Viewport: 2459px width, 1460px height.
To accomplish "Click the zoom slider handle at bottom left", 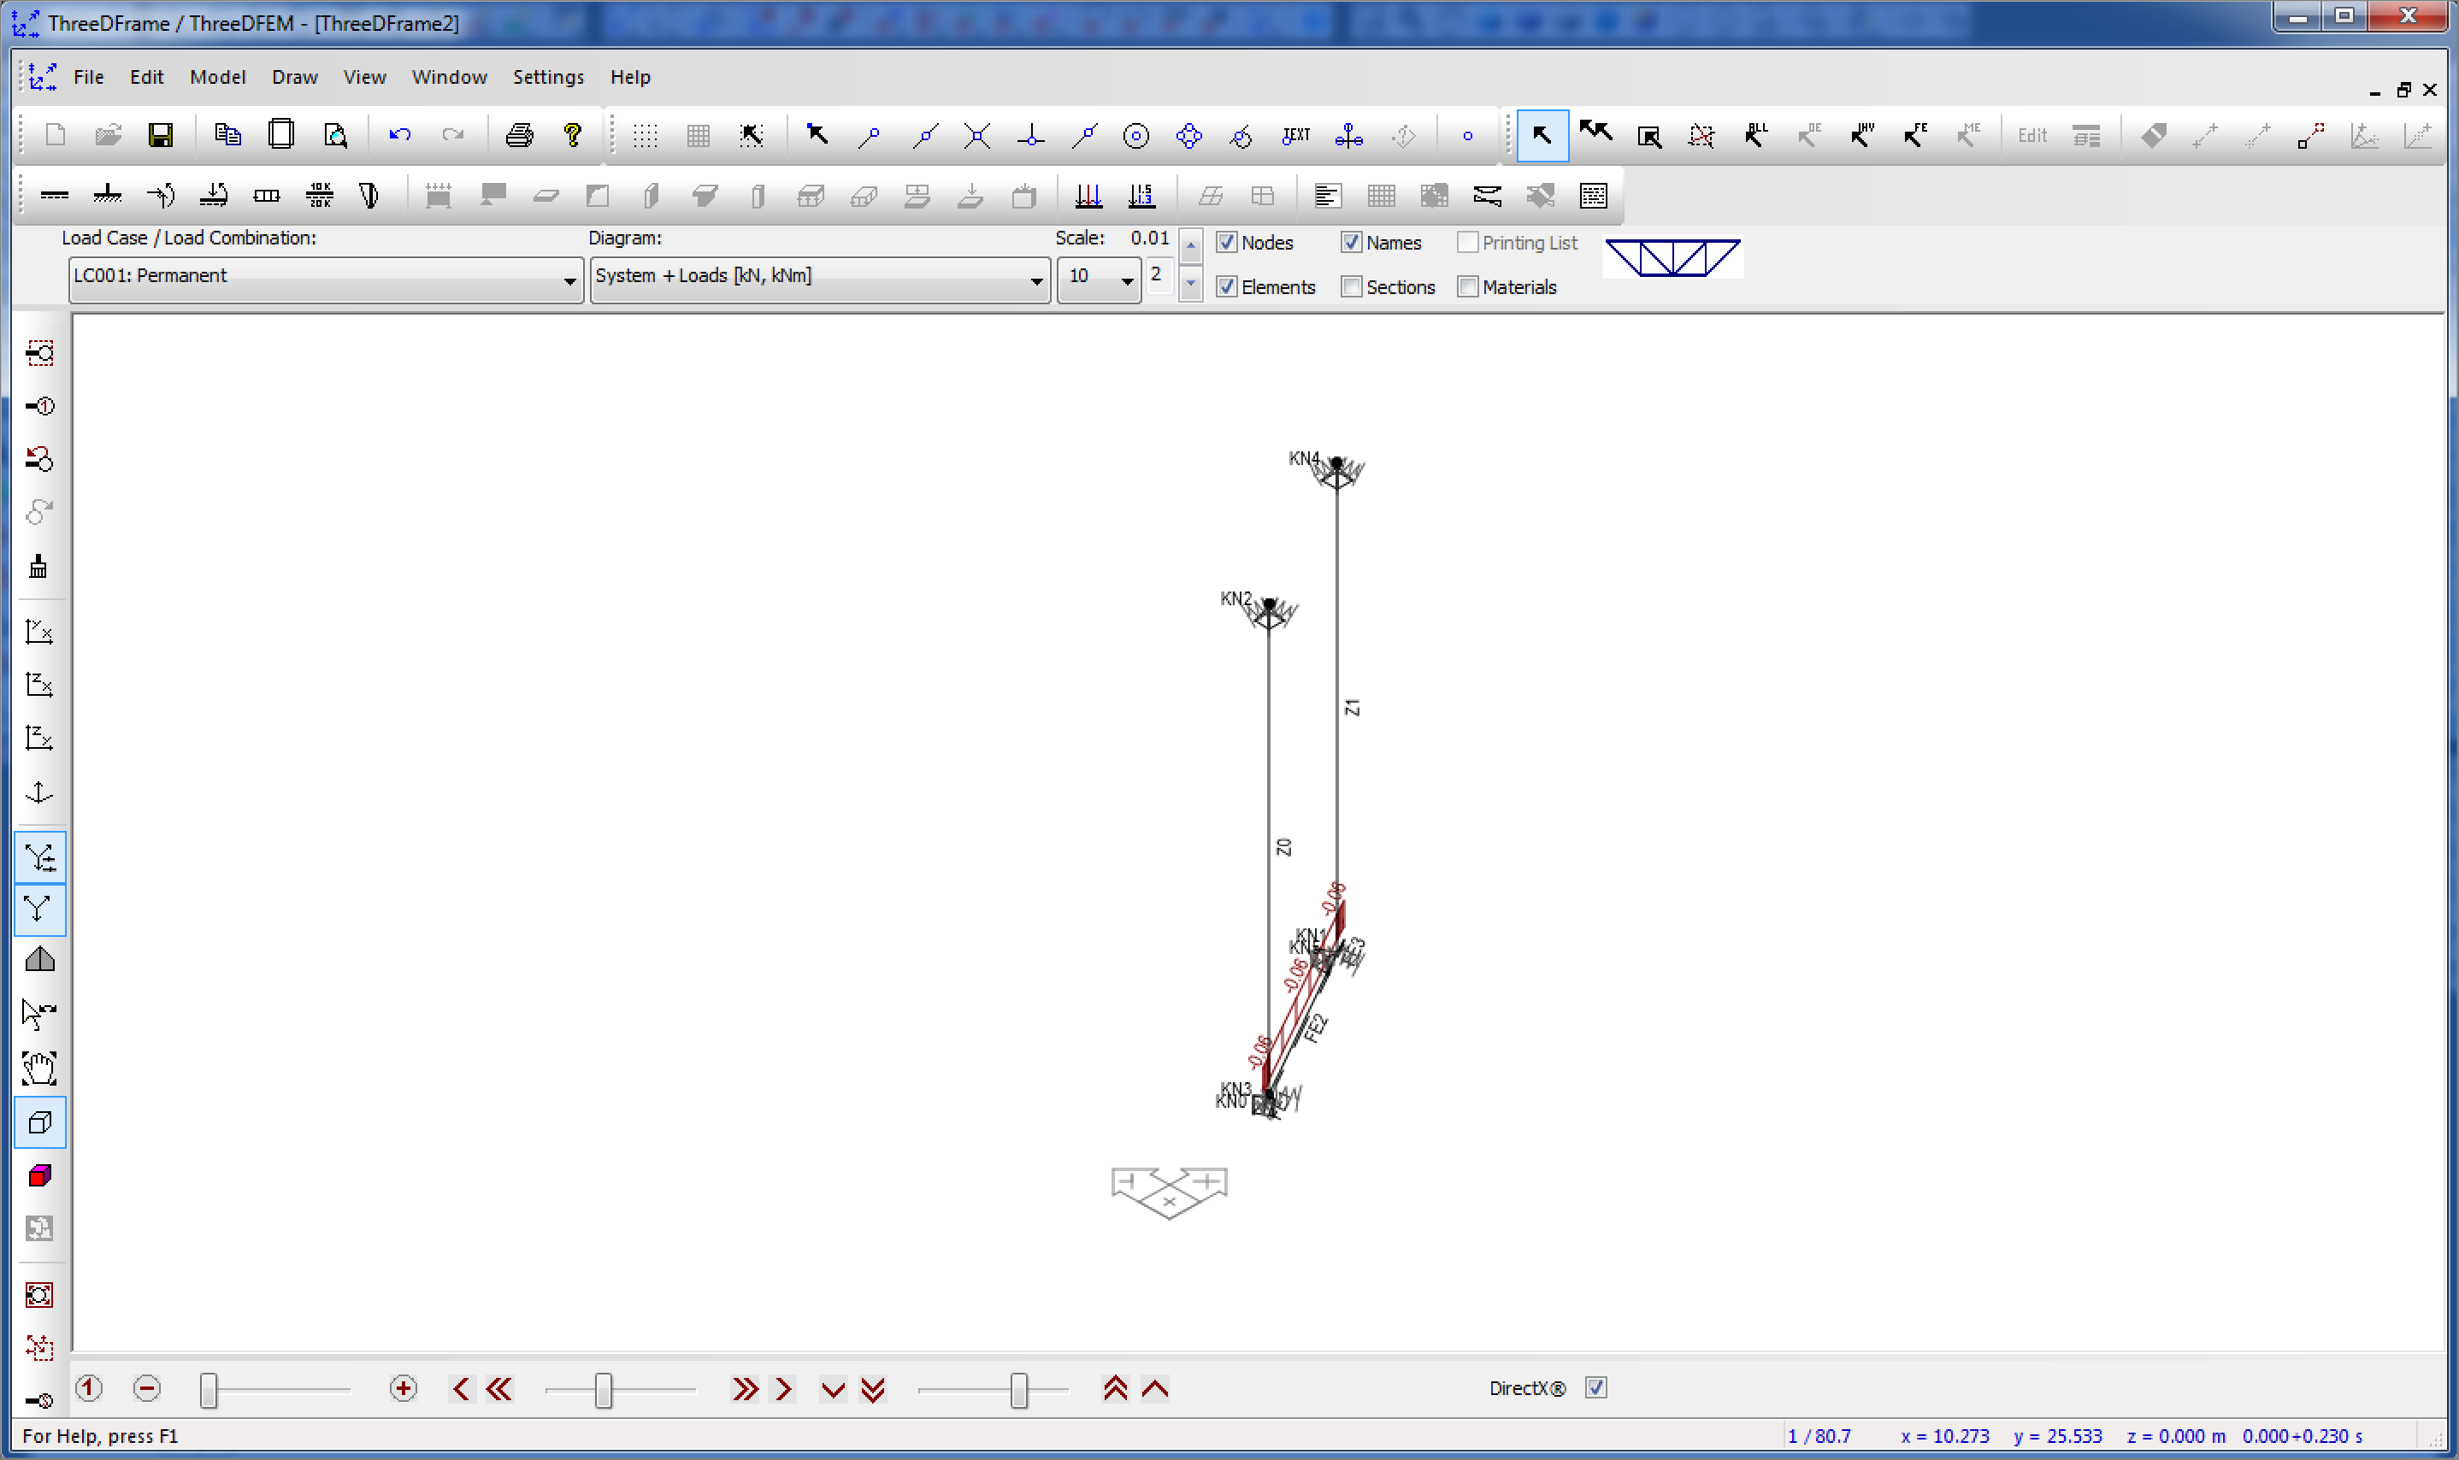I will (x=209, y=1389).
